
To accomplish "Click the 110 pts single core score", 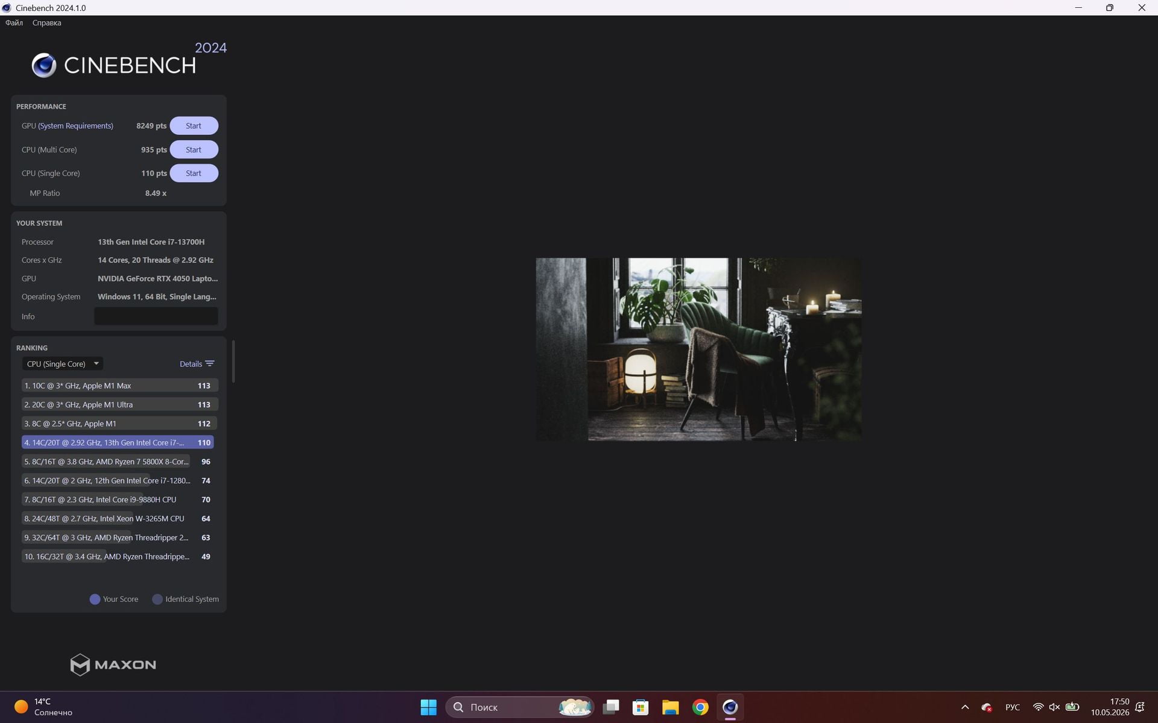I will point(154,173).
